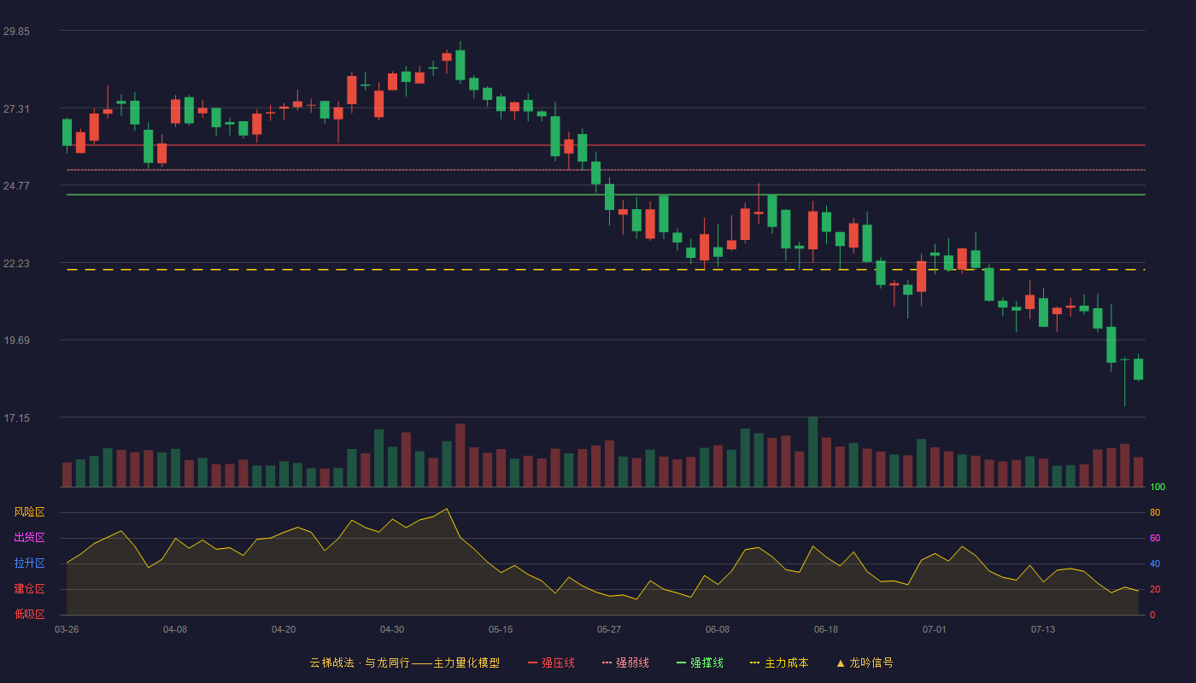Toggle the 强压线 legend item
This screenshot has width=1196, height=683.
(x=551, y=663)
